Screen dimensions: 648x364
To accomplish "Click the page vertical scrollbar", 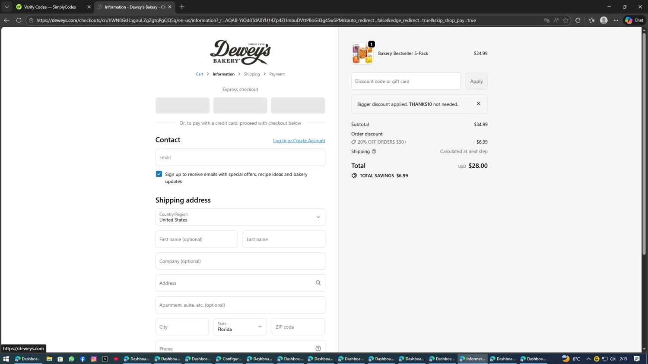I will point(644,144).
